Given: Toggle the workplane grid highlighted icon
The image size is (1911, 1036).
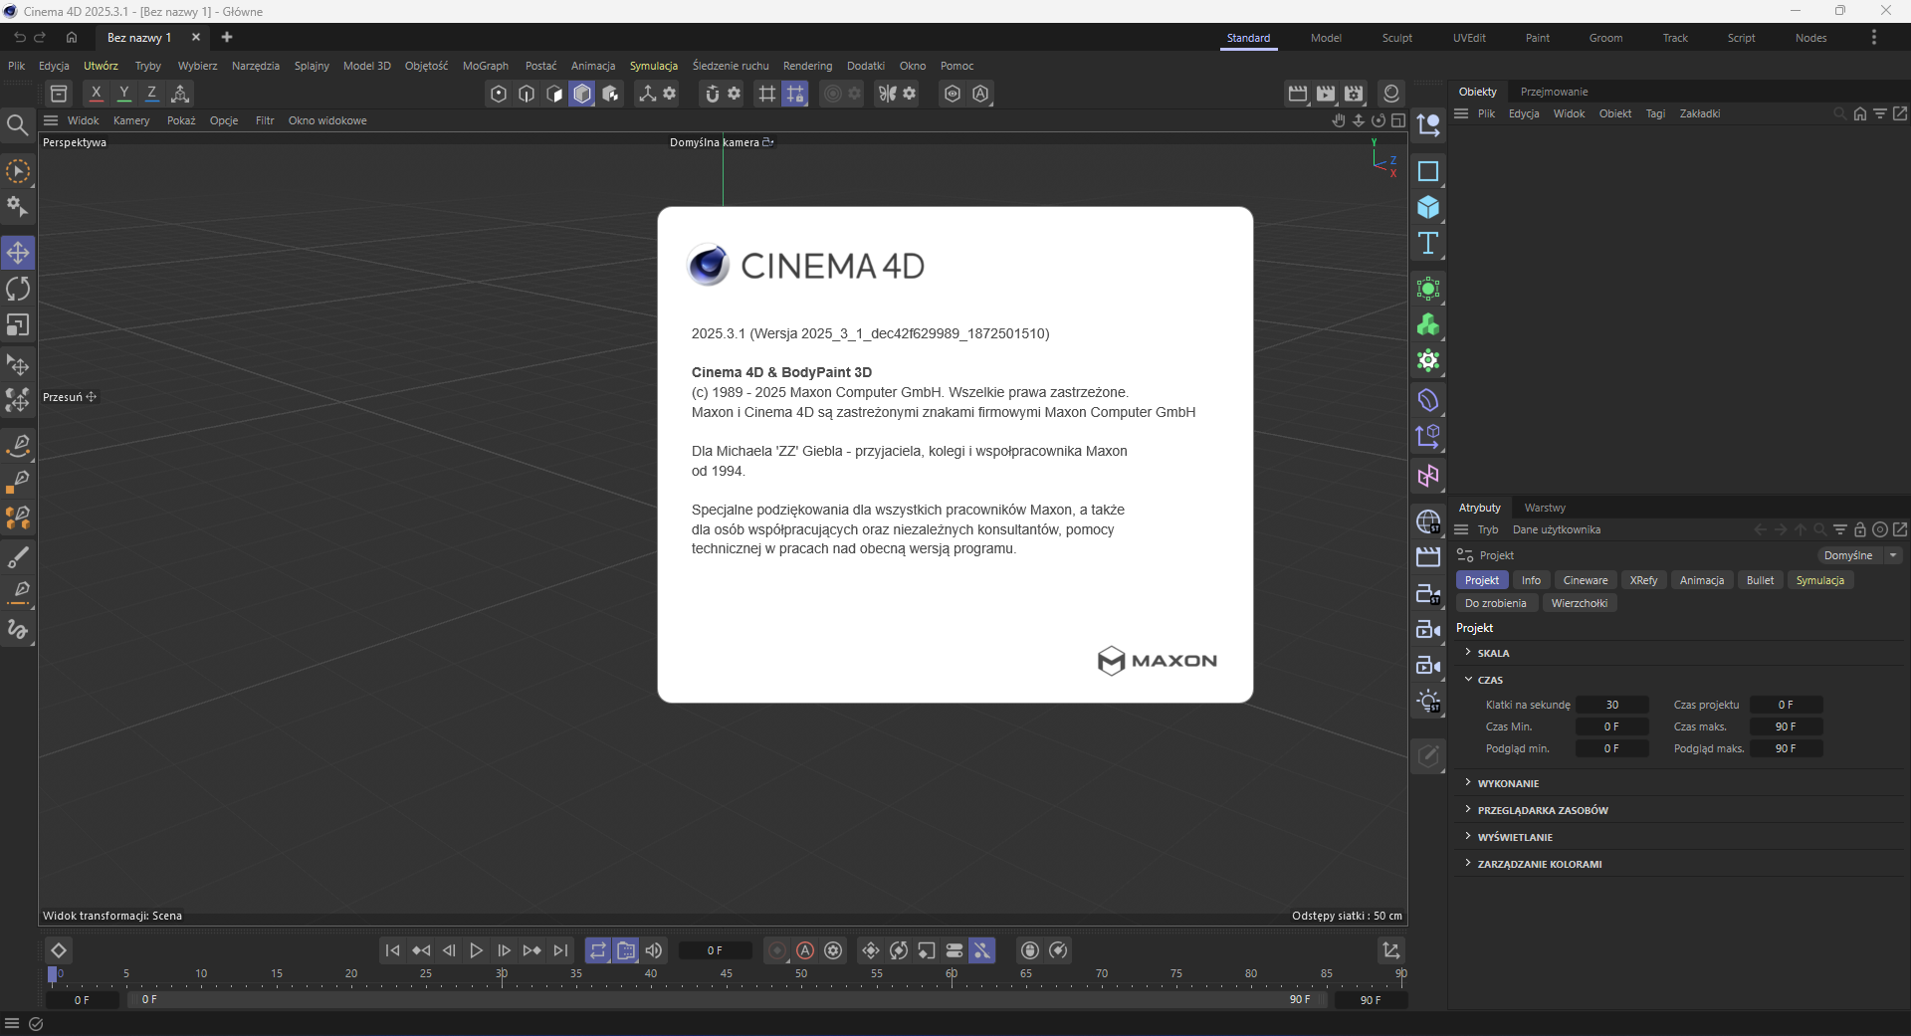Looking at the screenshot, I should tap(794, 94).
